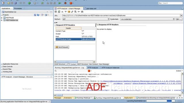
Task: Select the Applications tab
Action: pyautogui.click(x=6, y=8)
